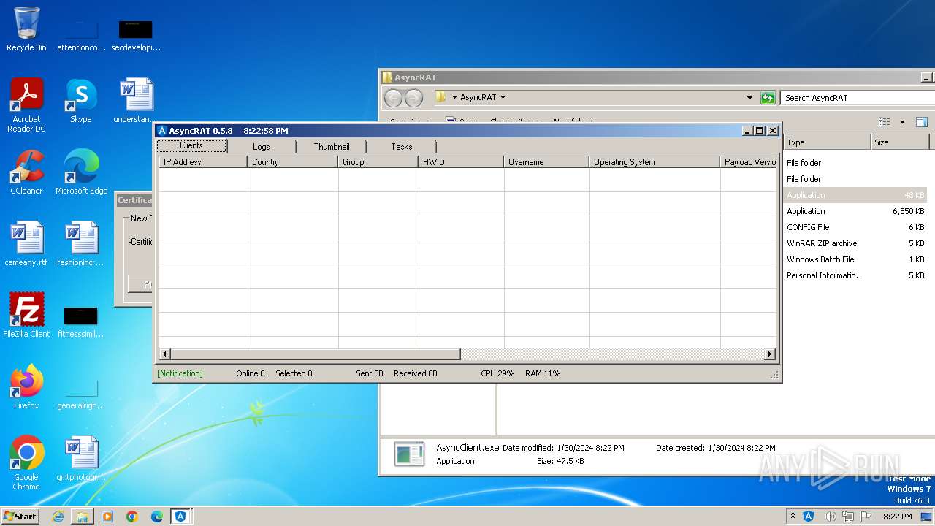Sort clients by HWID column

click(461, 162)
